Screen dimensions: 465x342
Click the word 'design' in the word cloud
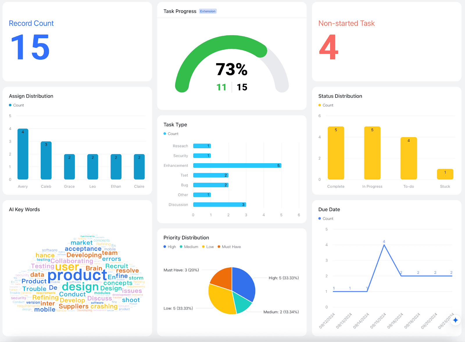[x=80, y=287]
